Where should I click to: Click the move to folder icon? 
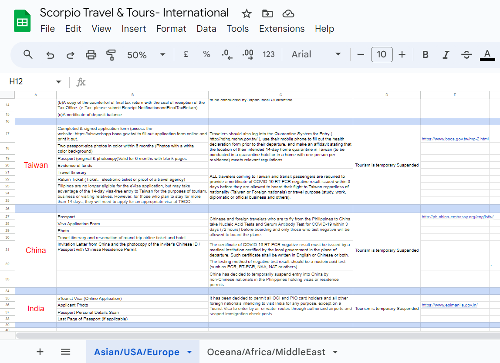point(267,13)
